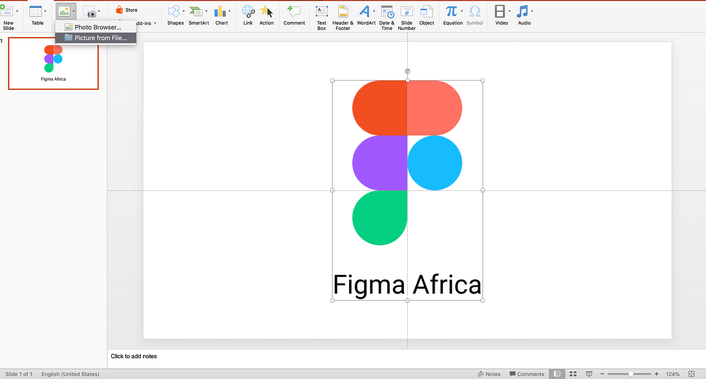The height and width of the screenshot is (379, 706).
Task: Expand the Screenshot dropdown arrow
Action: pos(99,11)
